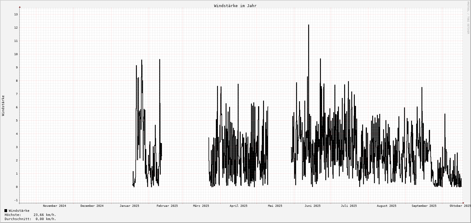Click the black Windstärke legend swatch
This screenshot has width=471, height=223.
tap(6, 211)
